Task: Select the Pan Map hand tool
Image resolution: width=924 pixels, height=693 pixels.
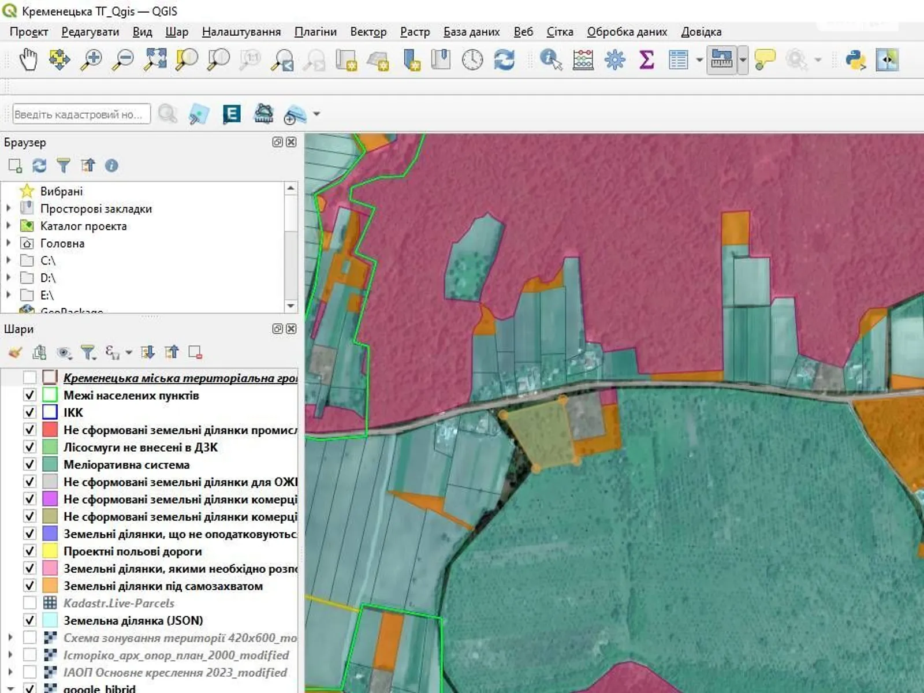Action: coord(28,59)
